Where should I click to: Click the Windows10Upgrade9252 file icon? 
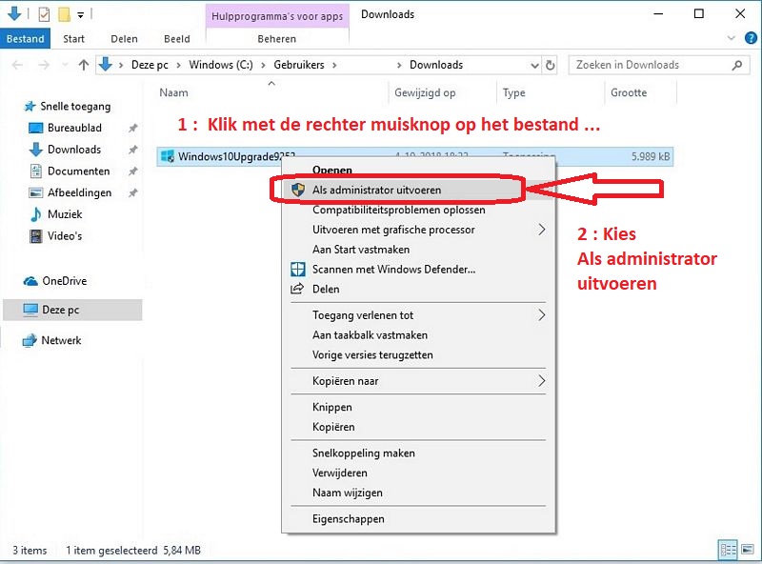coord(168,156)
